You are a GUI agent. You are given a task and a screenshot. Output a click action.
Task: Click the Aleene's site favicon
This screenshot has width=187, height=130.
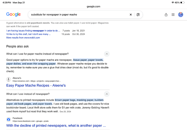pyautogui.click(x=8, y=80)
